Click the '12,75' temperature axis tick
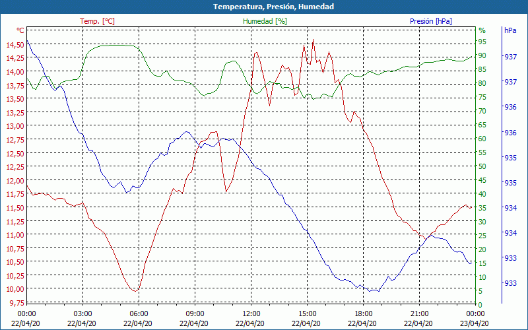Screen dimensions: 528x330 [15, 139]
